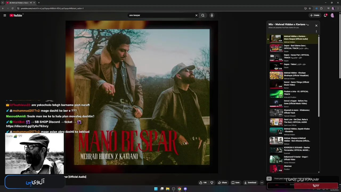Open site information icon in address bar
The width and height of the screenshot is (341, 192).
coord(18,8)
